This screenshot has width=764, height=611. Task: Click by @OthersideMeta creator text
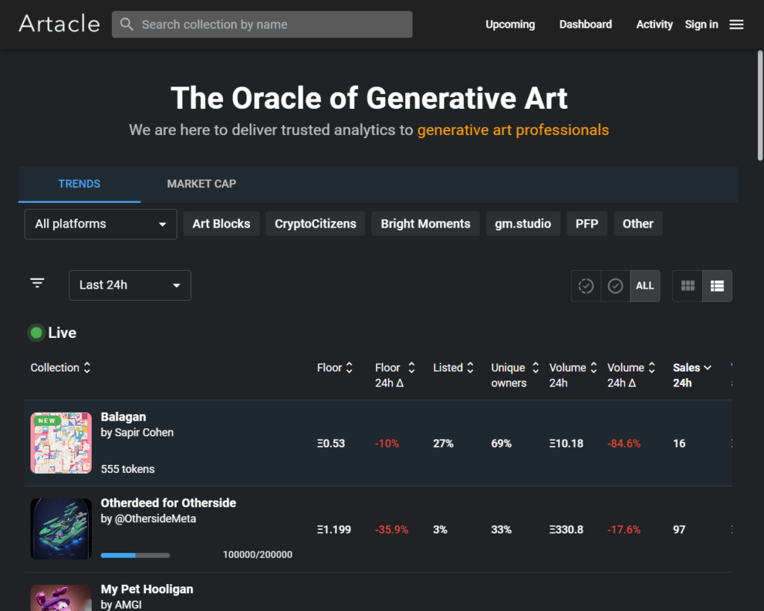click(x=148, y=519)
